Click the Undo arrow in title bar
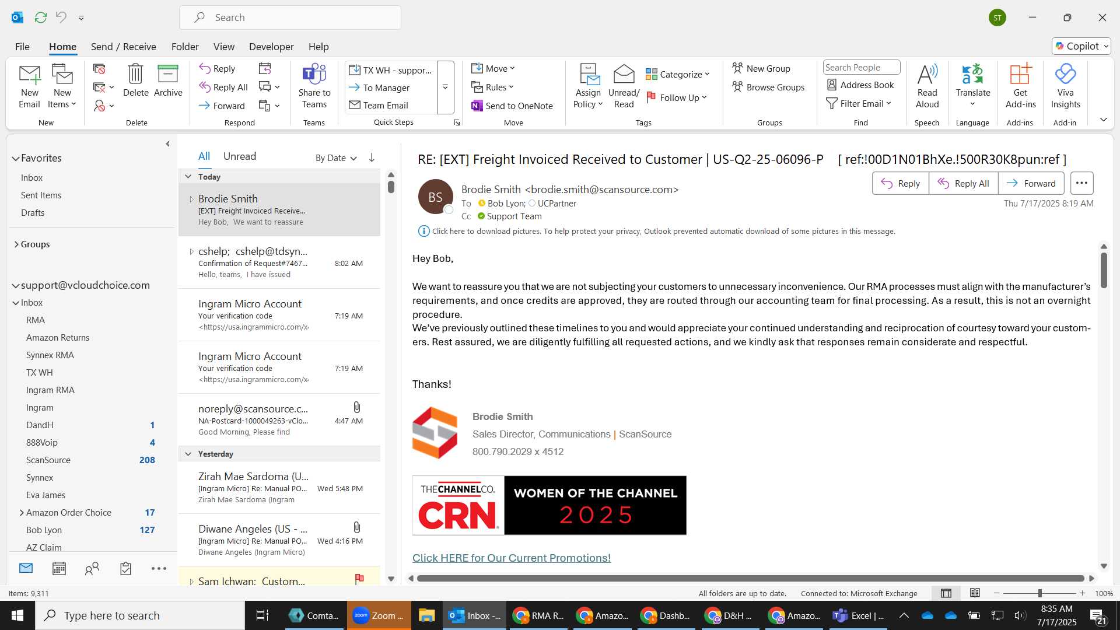The width and height of the screenshot is (1120, 630). click(x=61, y=17)
